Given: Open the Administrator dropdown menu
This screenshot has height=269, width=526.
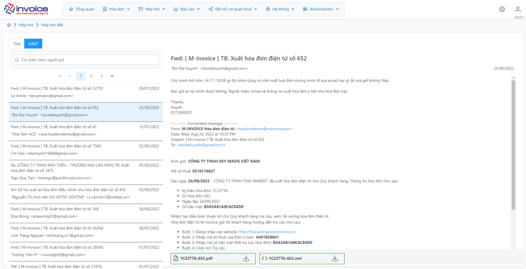Looking at the screenshot, I should point(322,9).
